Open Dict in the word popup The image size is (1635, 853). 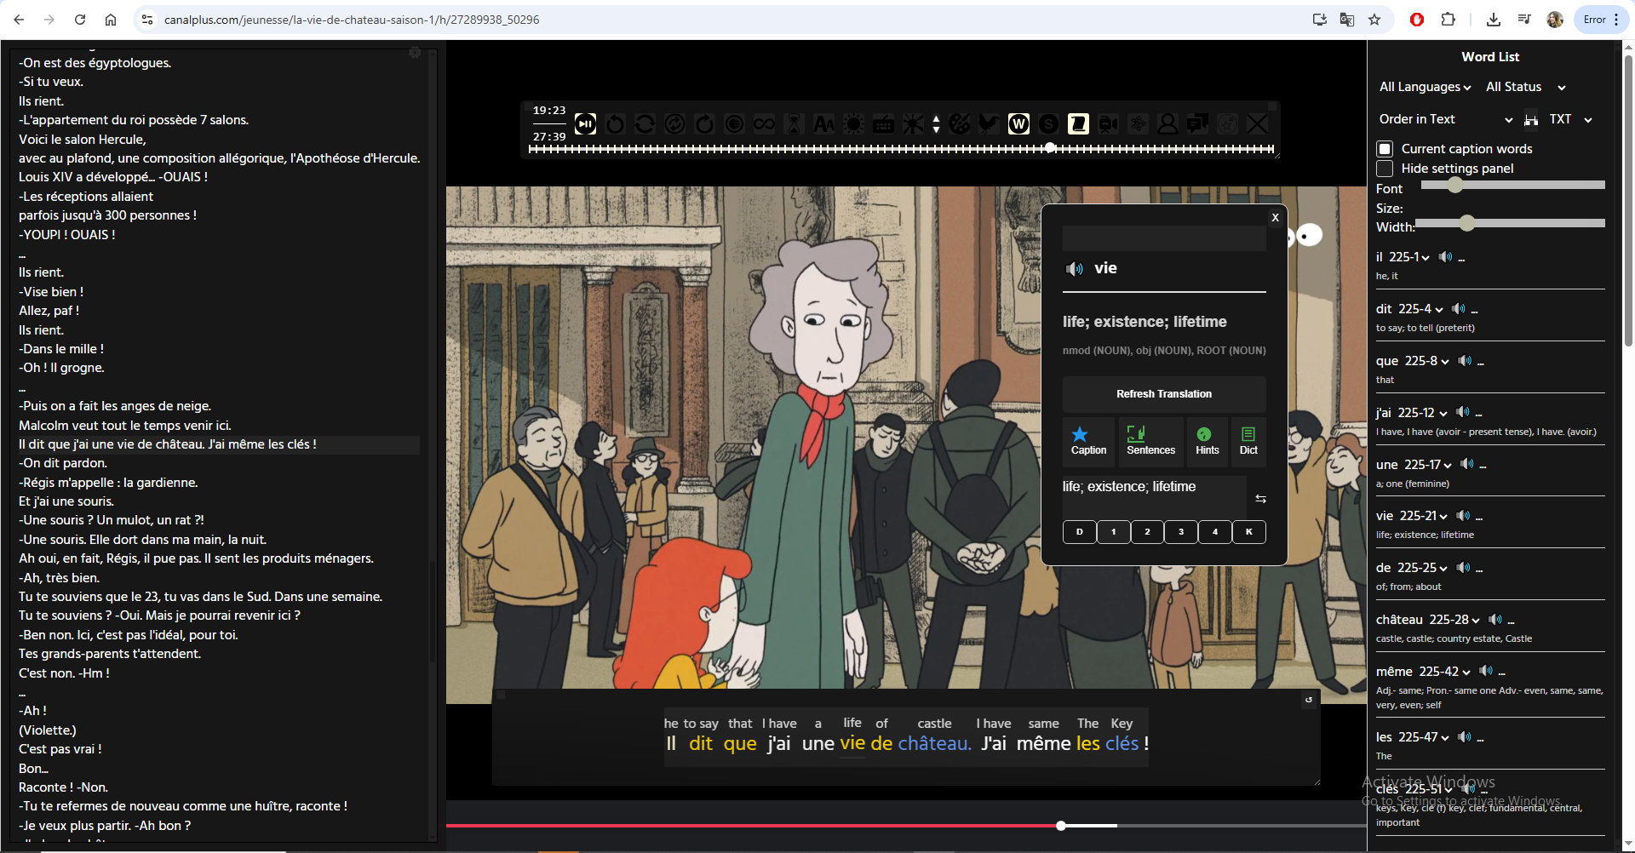point(1248,441)
